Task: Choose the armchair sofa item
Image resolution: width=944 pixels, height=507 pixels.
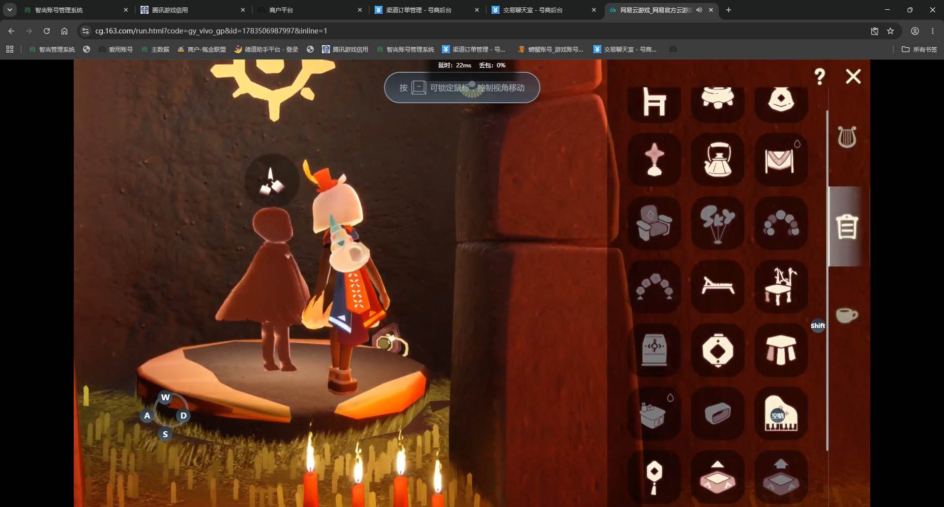Action: (x=654, y=223)
